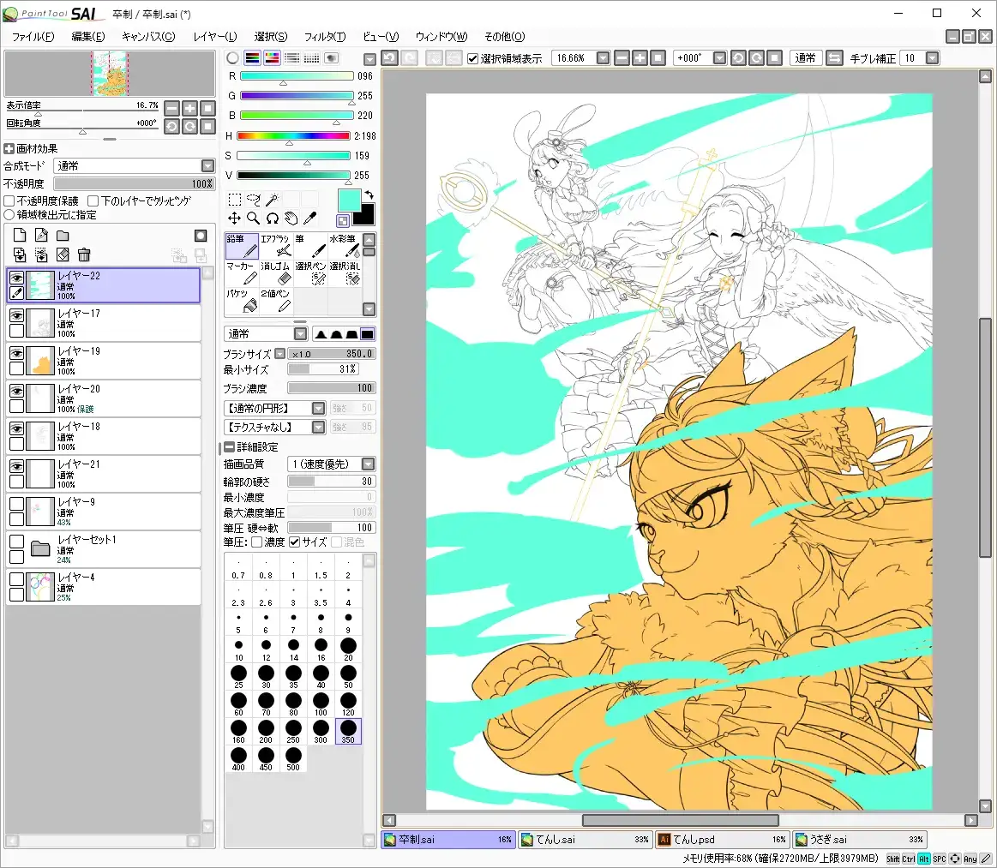
Task: Open the フィルタ(T) menu
Action: (x=325, y=36)
